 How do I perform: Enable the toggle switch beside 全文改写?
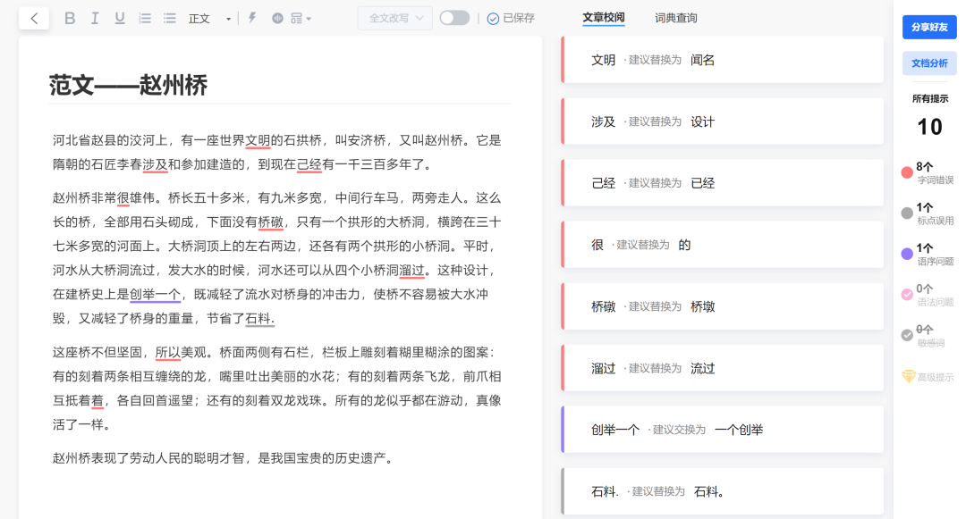[x=453, y=17]
